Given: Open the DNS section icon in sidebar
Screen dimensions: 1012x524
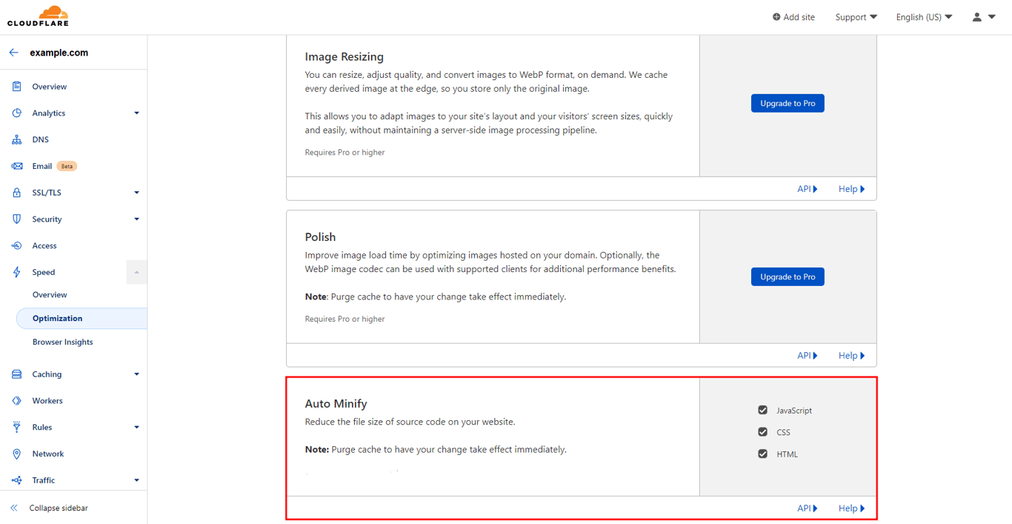Looking at the screenshot, I should pyautogui.click(x=15, y=139).
